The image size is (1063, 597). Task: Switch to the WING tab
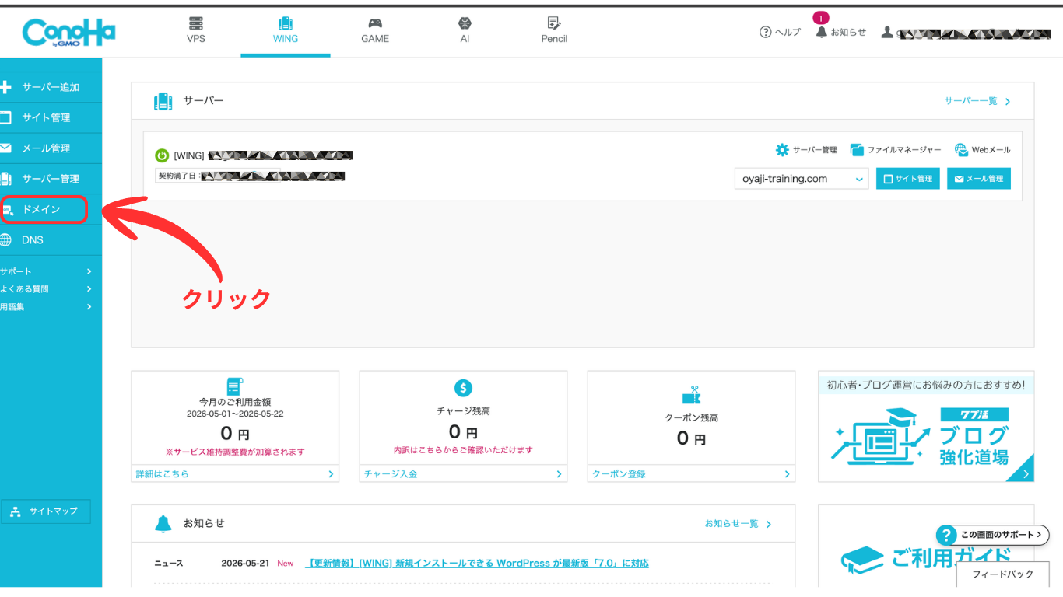pyautogui.click(x=286, y=30)
